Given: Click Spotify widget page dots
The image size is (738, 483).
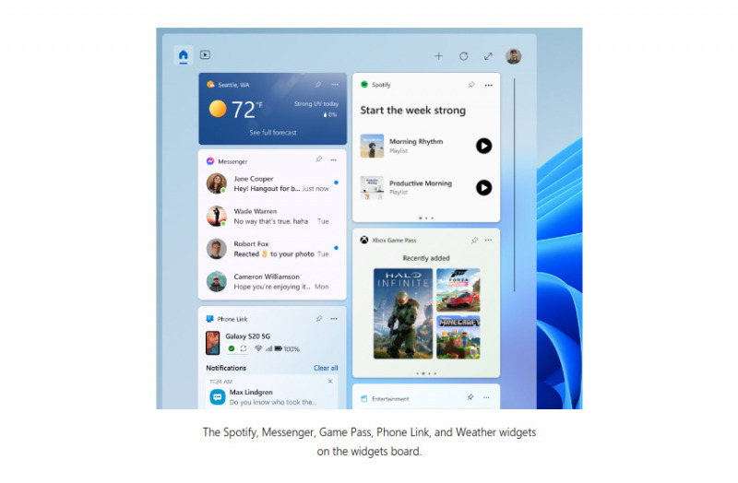Looking at the screenshot, I should pos(426,218).
